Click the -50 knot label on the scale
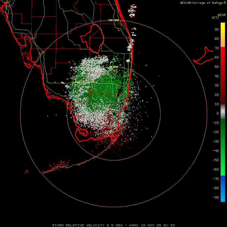This screenshot has height=227, width=227. tap(216, 160)
